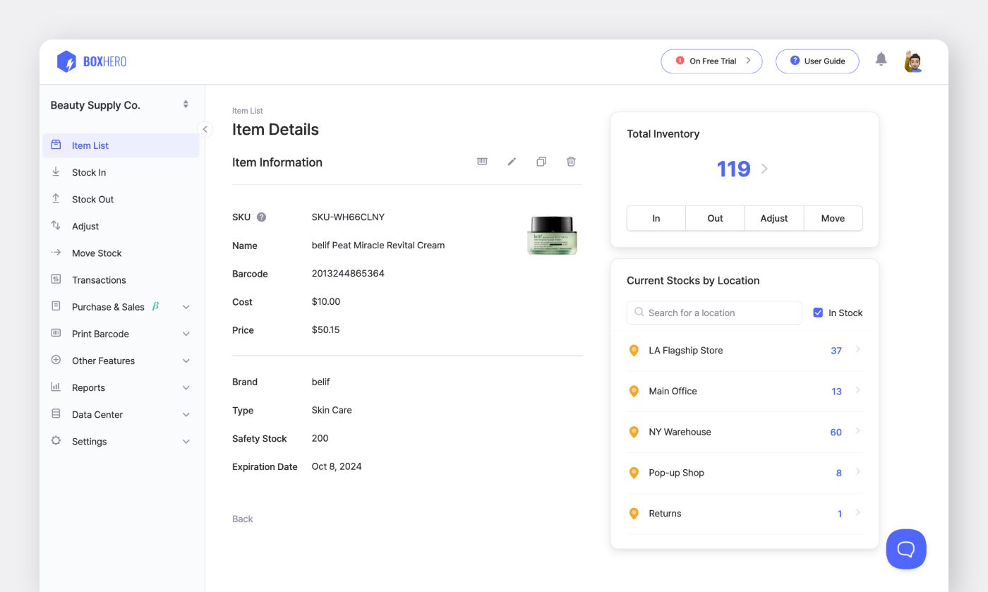The height and width of the screenshot is (592, 988).
Task: Click the Transactions sidebar icon
Action: click(x=56, y=279)
